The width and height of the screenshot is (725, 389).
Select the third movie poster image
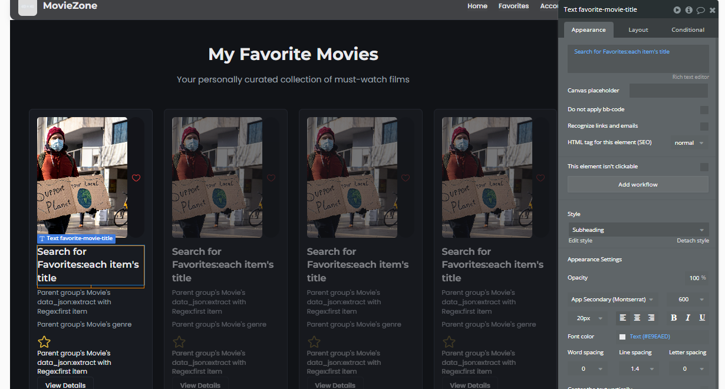tap(352, 177)
